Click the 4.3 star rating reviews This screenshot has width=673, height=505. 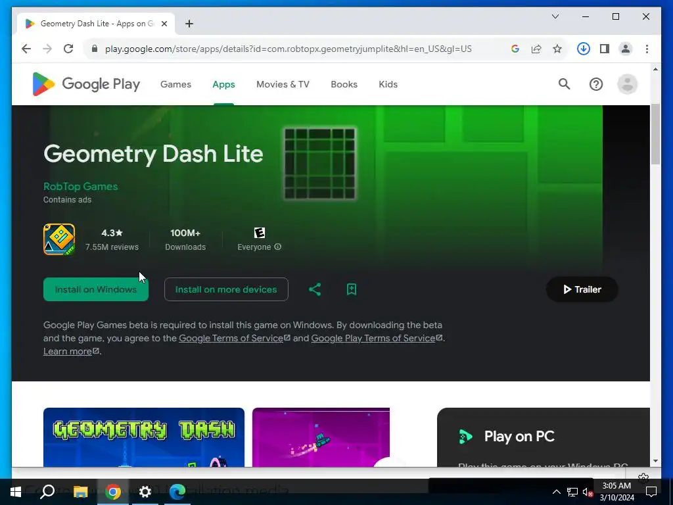point(112,239)
